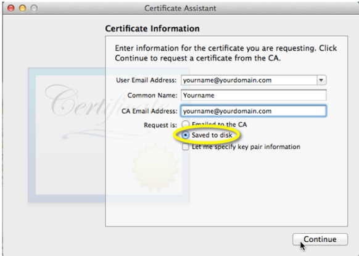
Task: Click inside the User Email Address text box
Action: pyautogui.click(x=249, y=80)
